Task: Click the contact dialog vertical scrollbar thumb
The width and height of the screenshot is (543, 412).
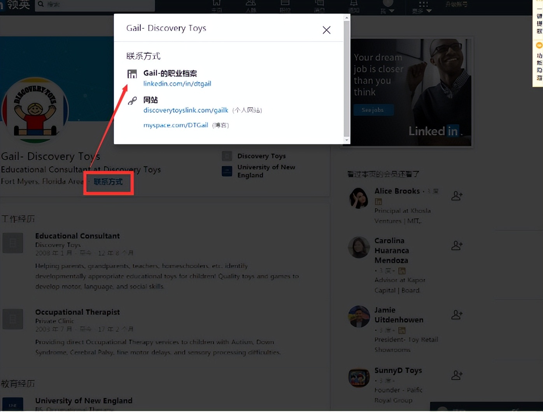Action: (x=347, y=79)
